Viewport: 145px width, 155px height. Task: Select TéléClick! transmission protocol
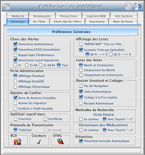15,130
